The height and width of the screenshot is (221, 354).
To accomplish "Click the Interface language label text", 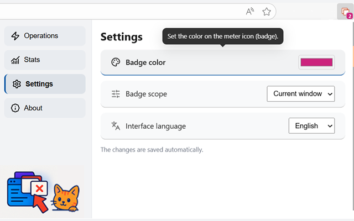I will click(156, 126).
